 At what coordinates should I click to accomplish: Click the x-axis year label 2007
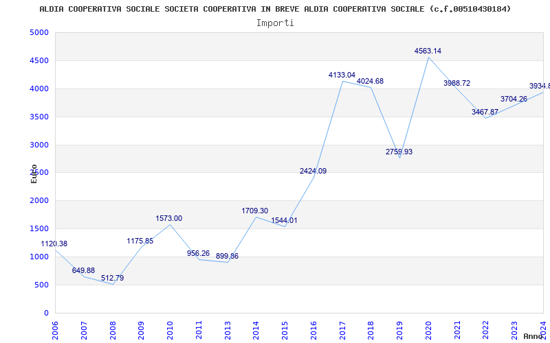(84, 331)
